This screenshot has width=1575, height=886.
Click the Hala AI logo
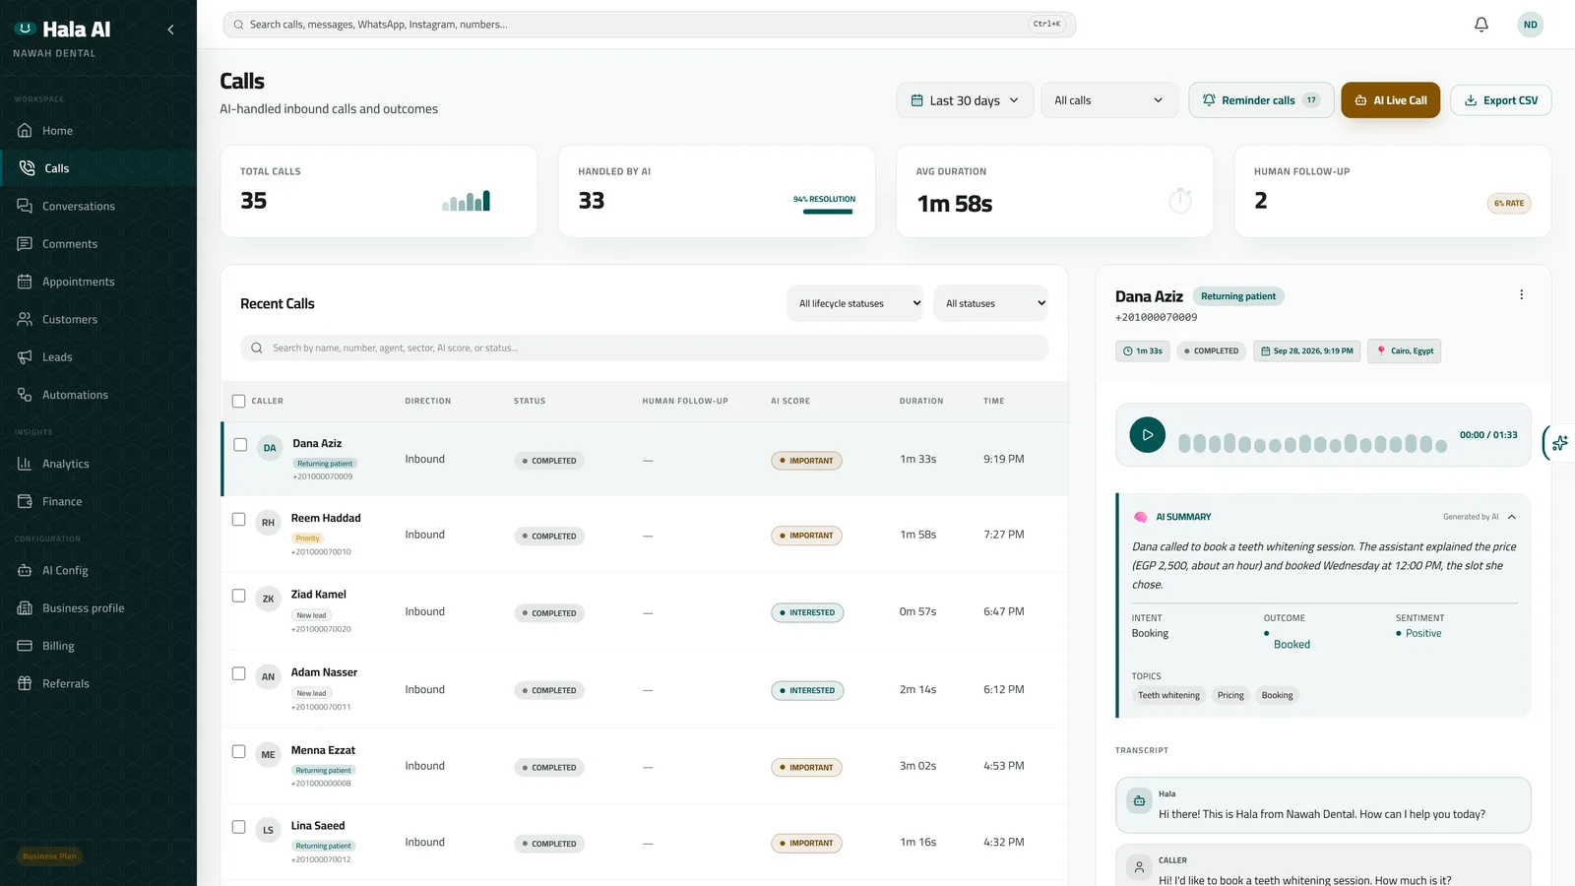point(61,30)
